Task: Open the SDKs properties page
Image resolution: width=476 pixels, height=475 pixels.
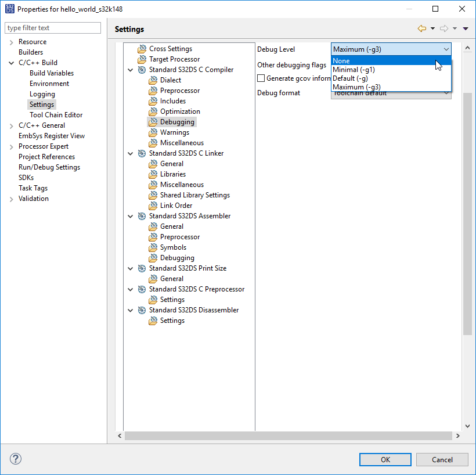Action: (x=26, y=177)
